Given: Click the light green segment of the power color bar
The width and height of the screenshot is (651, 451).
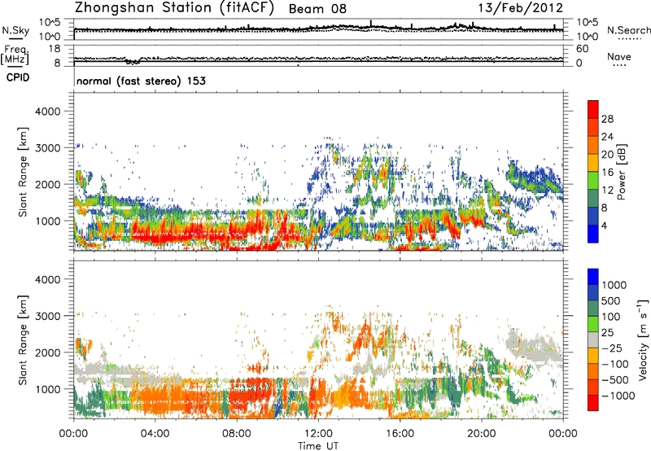Looking at the screenshot, I should tap(593, 181).
